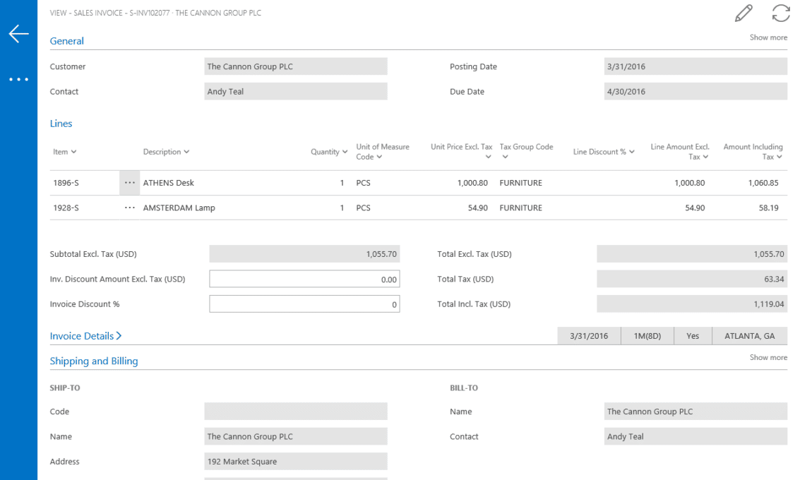Select item number 1928-S
The image size is (800, 480).
[x=66, y=208]
